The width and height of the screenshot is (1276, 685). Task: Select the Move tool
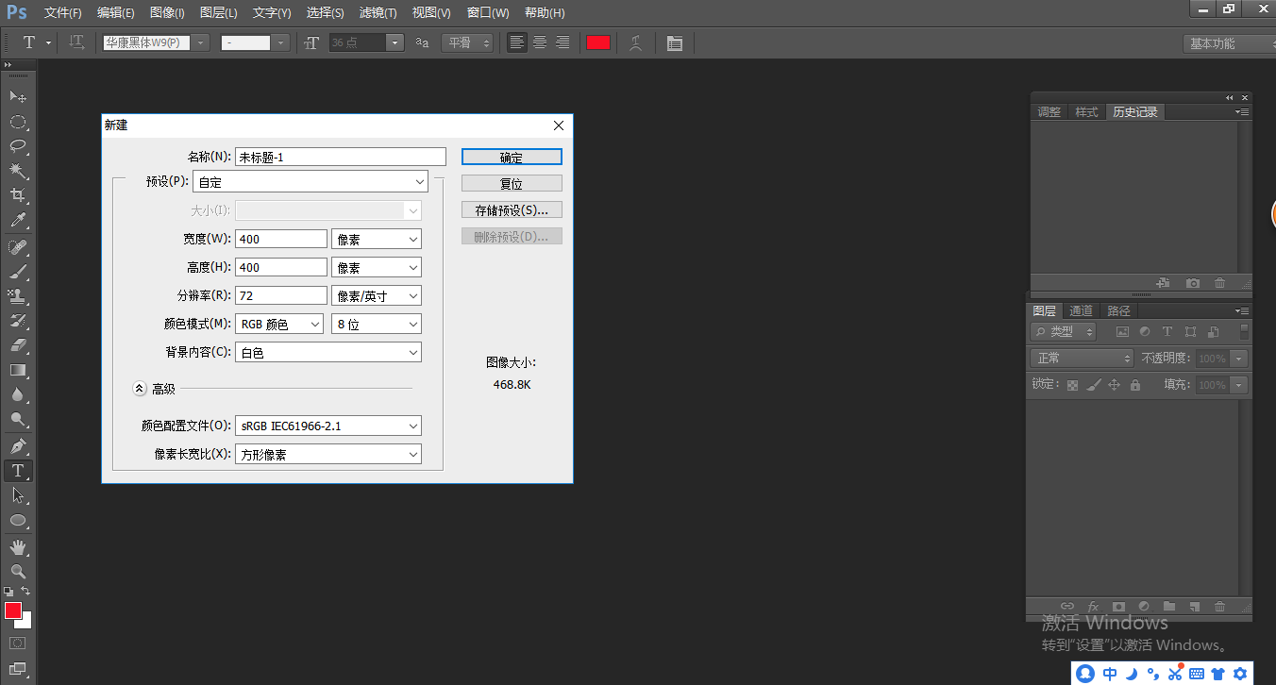18,96
